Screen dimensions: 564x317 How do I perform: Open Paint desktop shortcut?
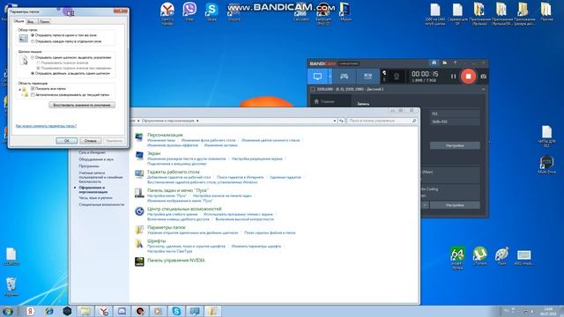(501, 256)
